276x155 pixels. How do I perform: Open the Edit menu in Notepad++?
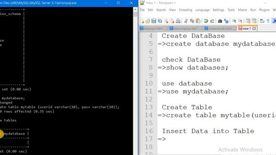click(x=151, y=10)
